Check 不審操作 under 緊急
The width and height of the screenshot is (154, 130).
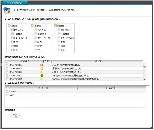point(12,34)
